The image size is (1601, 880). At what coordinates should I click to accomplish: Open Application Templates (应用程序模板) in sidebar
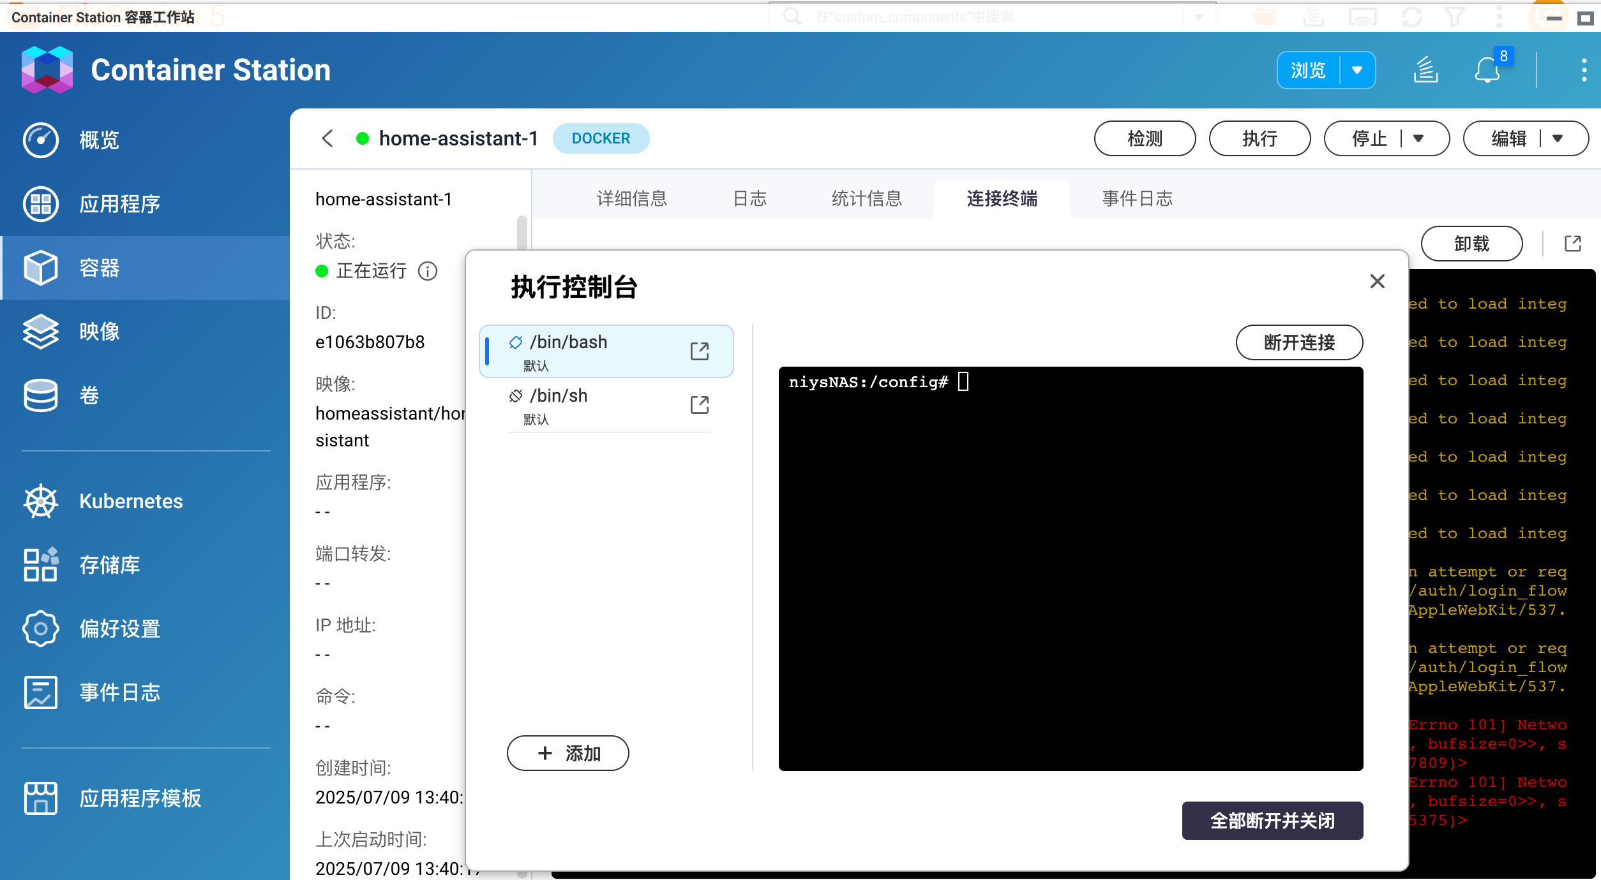click(x=145, y=798)
